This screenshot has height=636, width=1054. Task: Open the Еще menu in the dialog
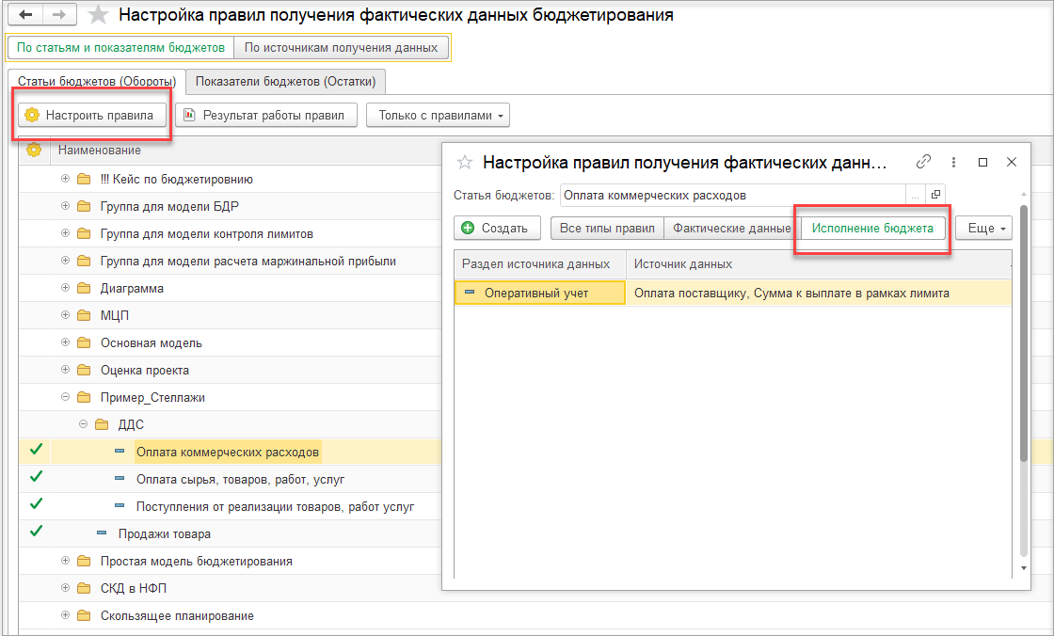coord(982,228)
